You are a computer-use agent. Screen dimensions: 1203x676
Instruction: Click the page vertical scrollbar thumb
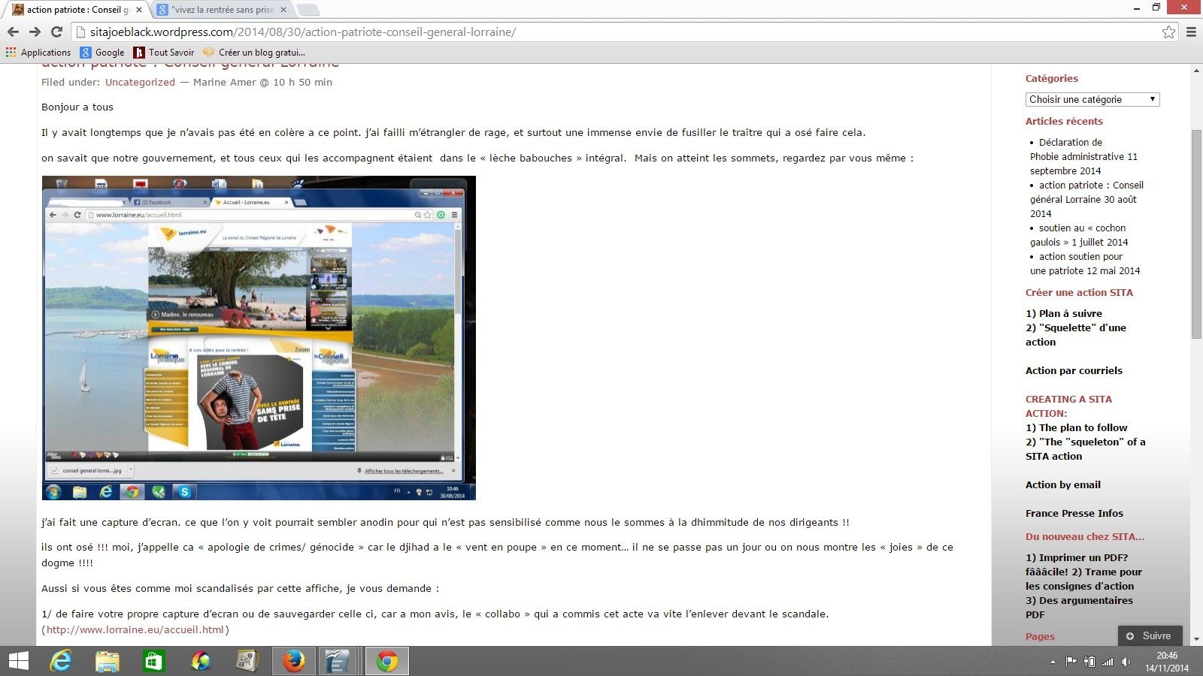(1196, 234)
